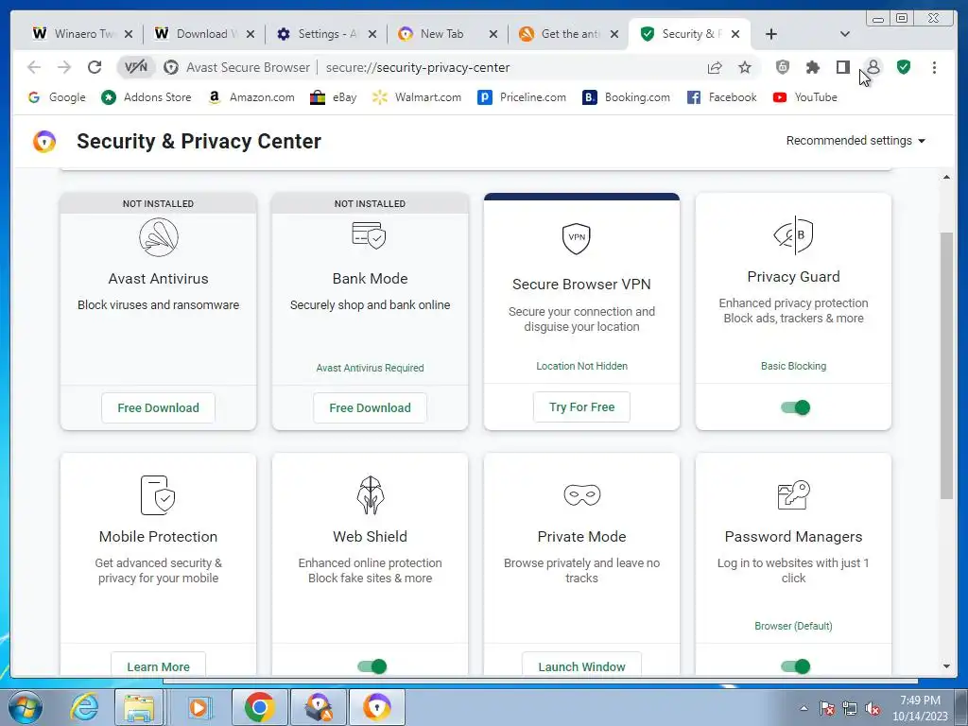Screen dimensions: 968x726
Task: Click the vertical scrollbar thumb
Action: (946, 364)
